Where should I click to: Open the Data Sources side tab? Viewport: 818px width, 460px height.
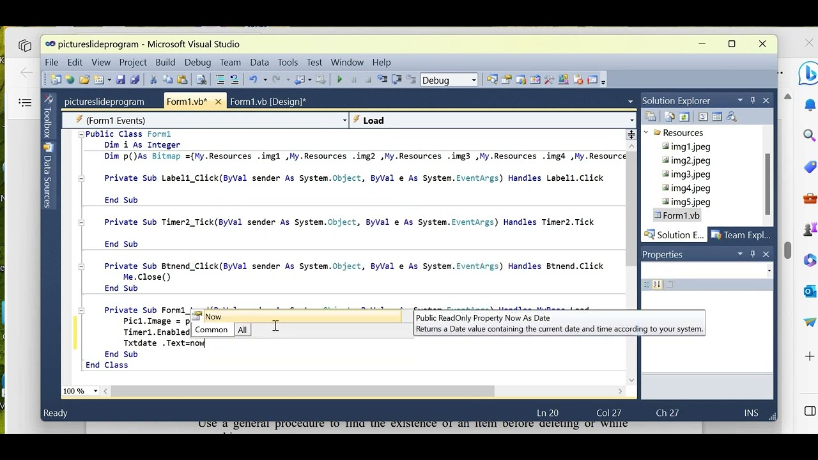47,176
